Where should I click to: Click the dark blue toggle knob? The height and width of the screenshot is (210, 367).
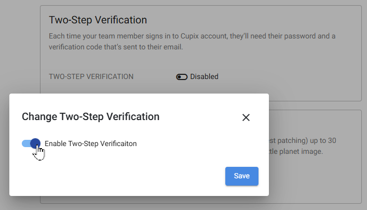pyautogui.click(x=35, y=143)
